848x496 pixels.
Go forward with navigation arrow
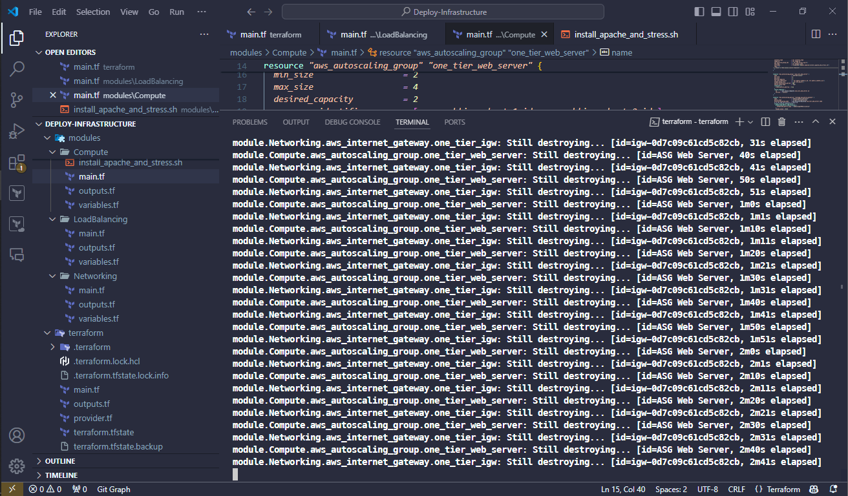268,12
